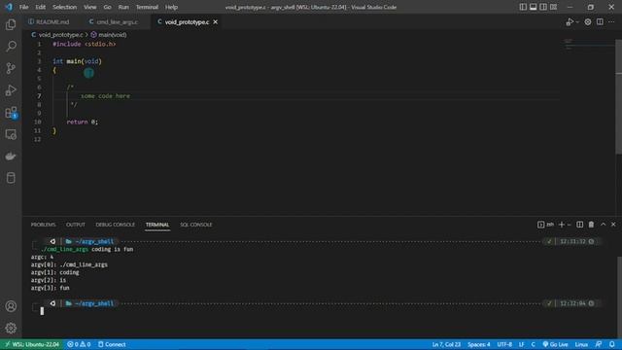Image resolution: width=622 pixels, height=350 pixels.
Task: Kill terminal with trash icon
Action: point(591,225)
